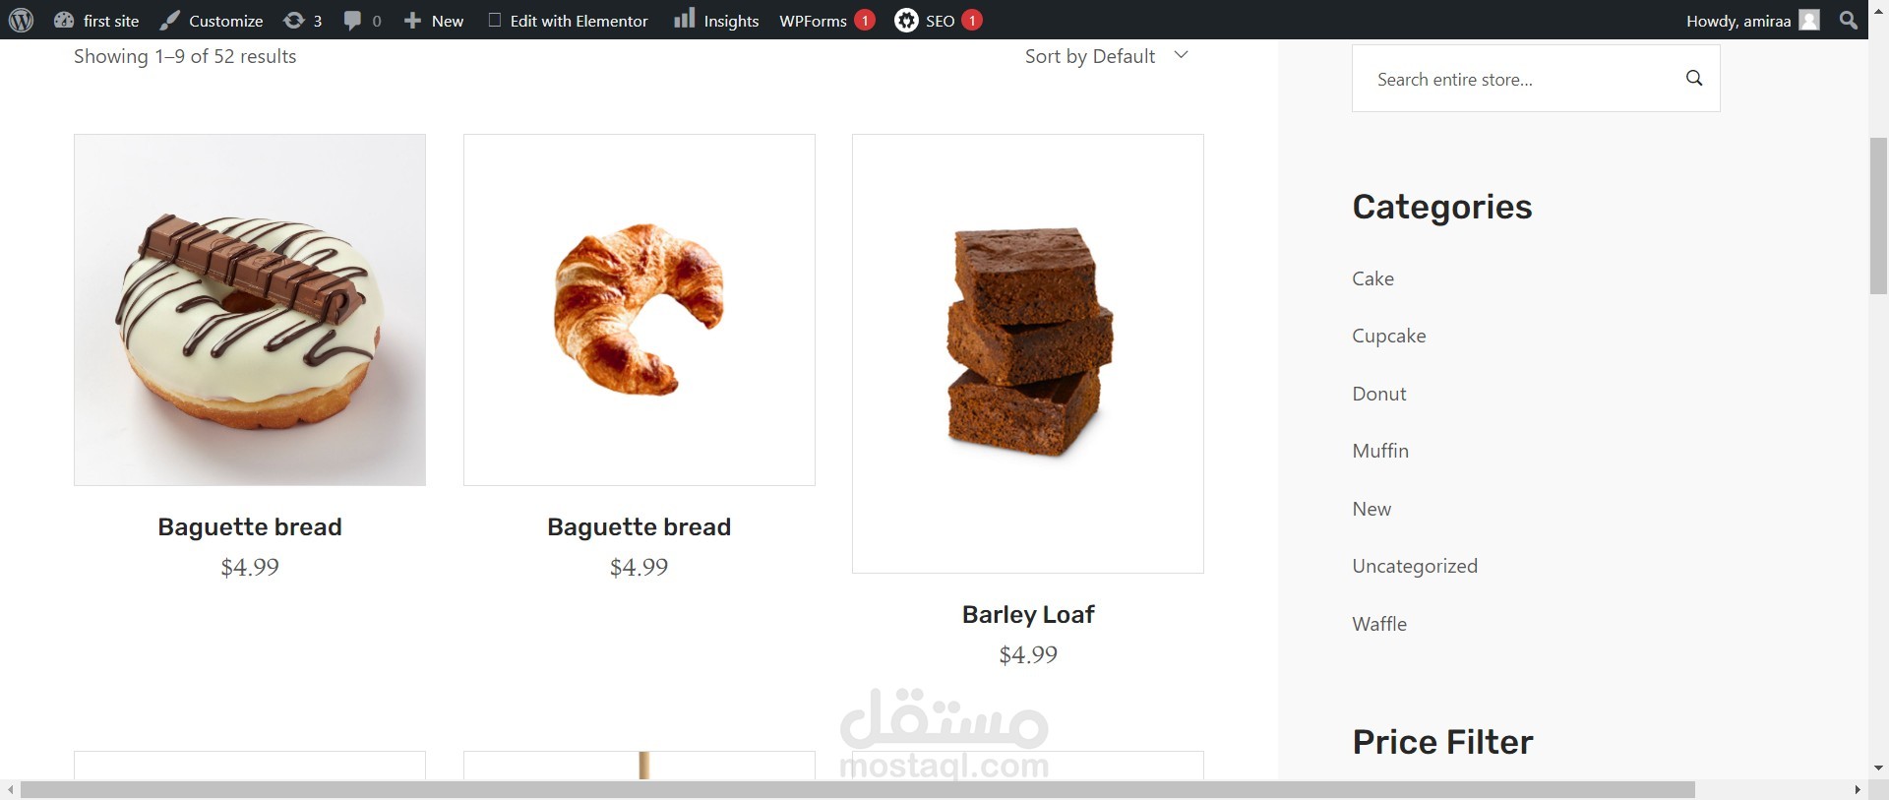This screenshot has height=800, width=1889.
Task: Open the Sort by Default dropdown
Action: point(1107,56)
